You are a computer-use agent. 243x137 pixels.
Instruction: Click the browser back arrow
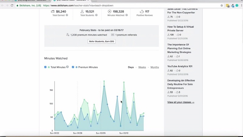coord(2,5)
